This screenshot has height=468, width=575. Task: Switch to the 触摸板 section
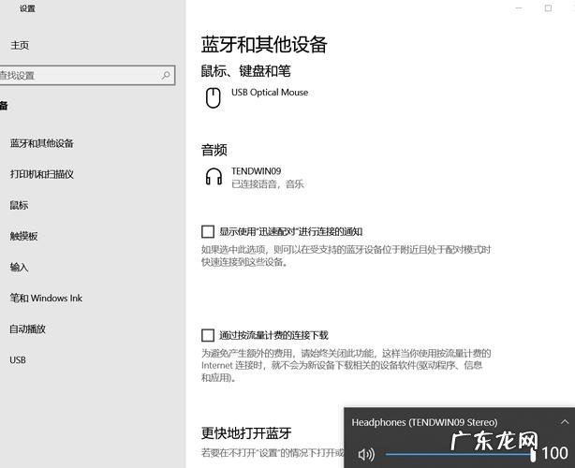pyautogui.click(x=23, y=236)
